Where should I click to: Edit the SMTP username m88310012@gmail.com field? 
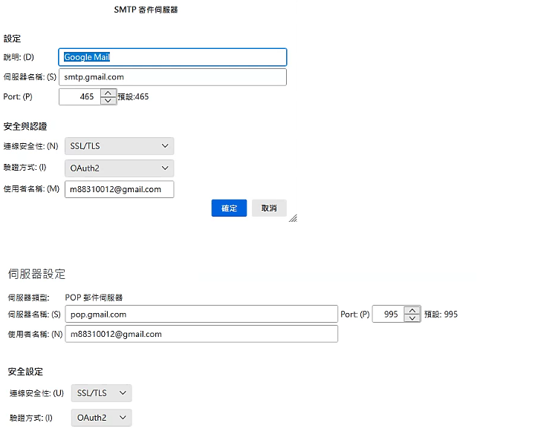119,189
